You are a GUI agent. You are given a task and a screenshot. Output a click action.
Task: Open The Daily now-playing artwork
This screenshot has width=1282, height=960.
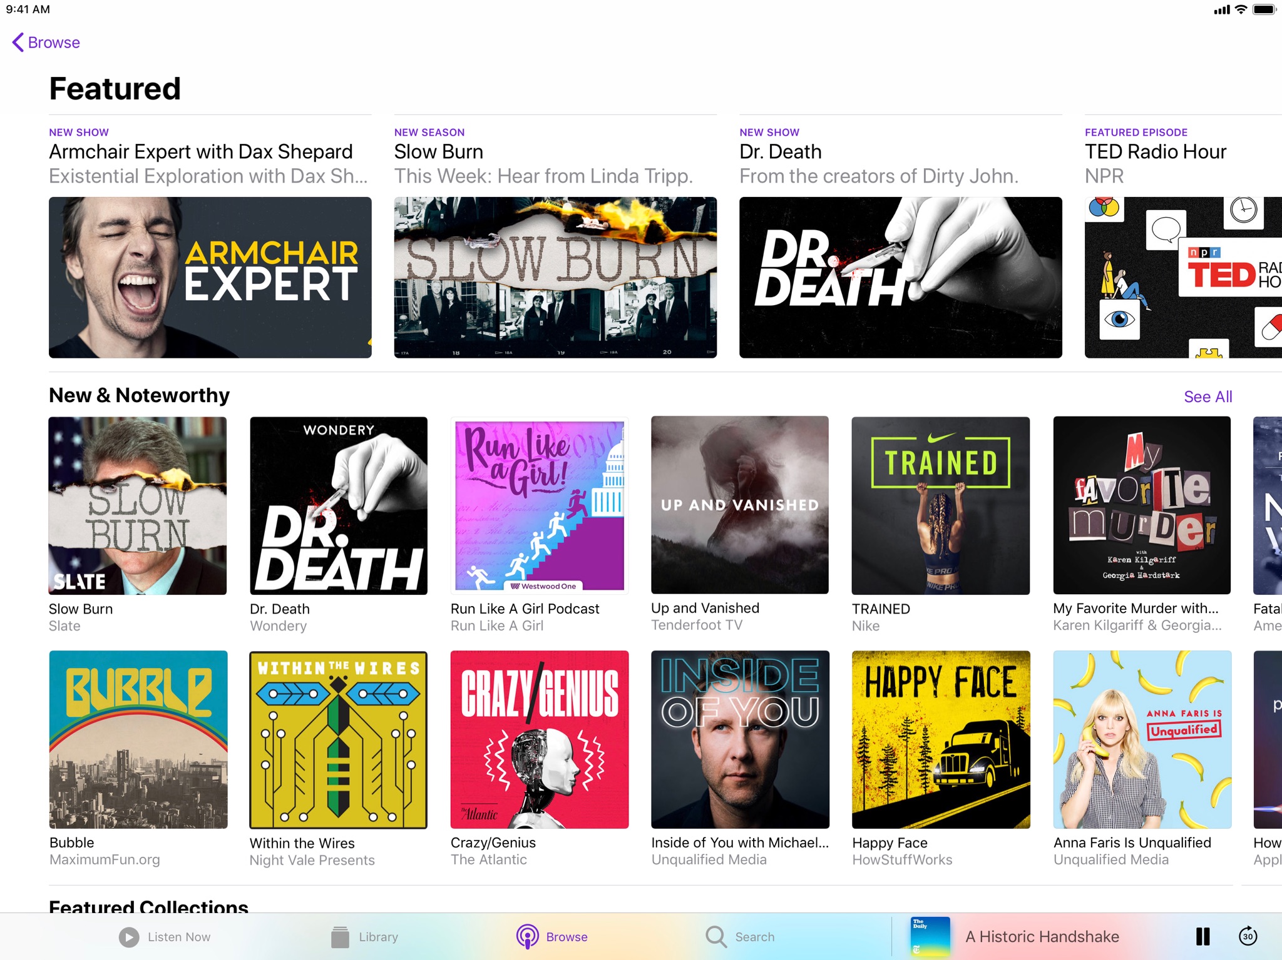coord(930,936)
